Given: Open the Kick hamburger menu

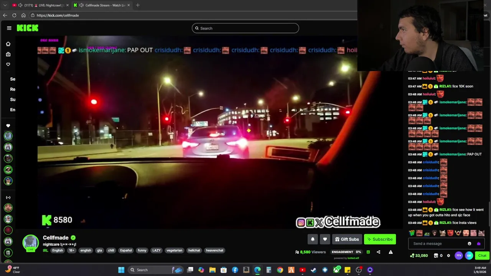Looking at the screenshot, I should (9, 28).
